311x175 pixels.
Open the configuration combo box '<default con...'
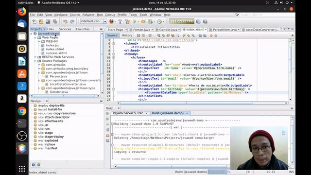(x=93, y=21)
